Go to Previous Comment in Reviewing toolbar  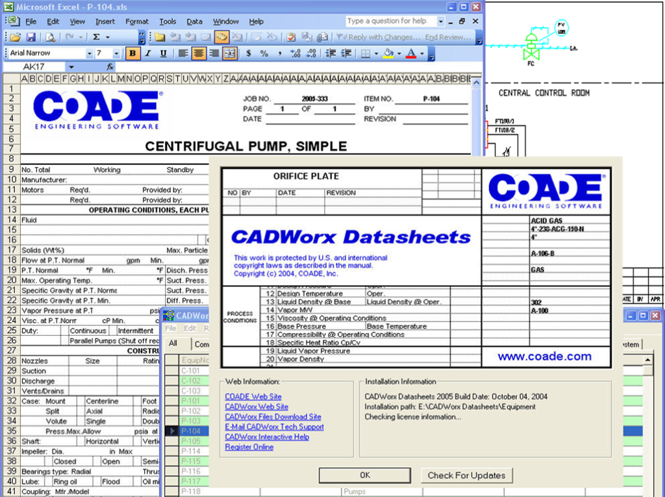175,37
